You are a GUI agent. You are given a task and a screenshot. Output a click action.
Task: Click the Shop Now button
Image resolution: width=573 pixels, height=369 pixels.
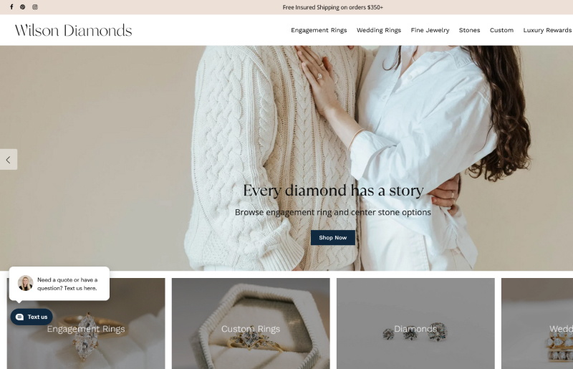click(333, 238)
